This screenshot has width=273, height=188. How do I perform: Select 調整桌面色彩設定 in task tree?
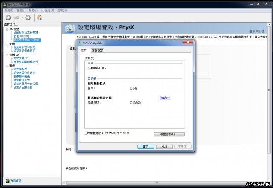click(24, 73)
